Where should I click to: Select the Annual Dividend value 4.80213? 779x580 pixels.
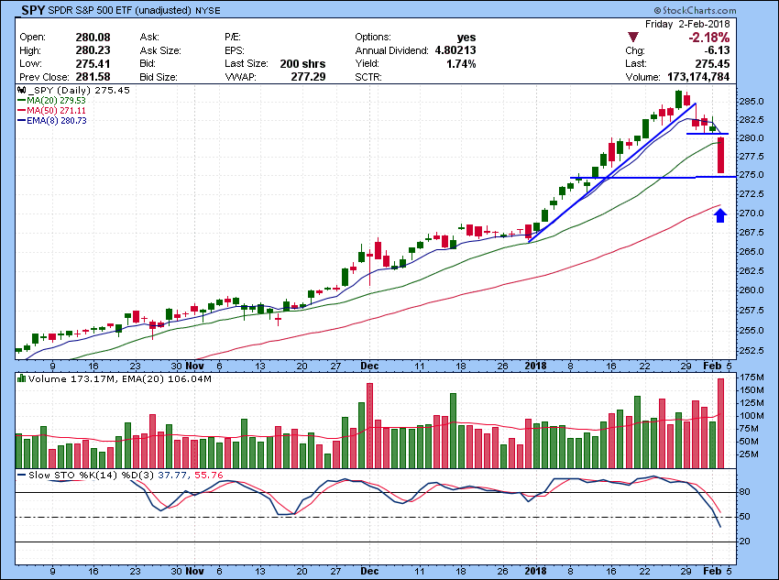(455, 50)
